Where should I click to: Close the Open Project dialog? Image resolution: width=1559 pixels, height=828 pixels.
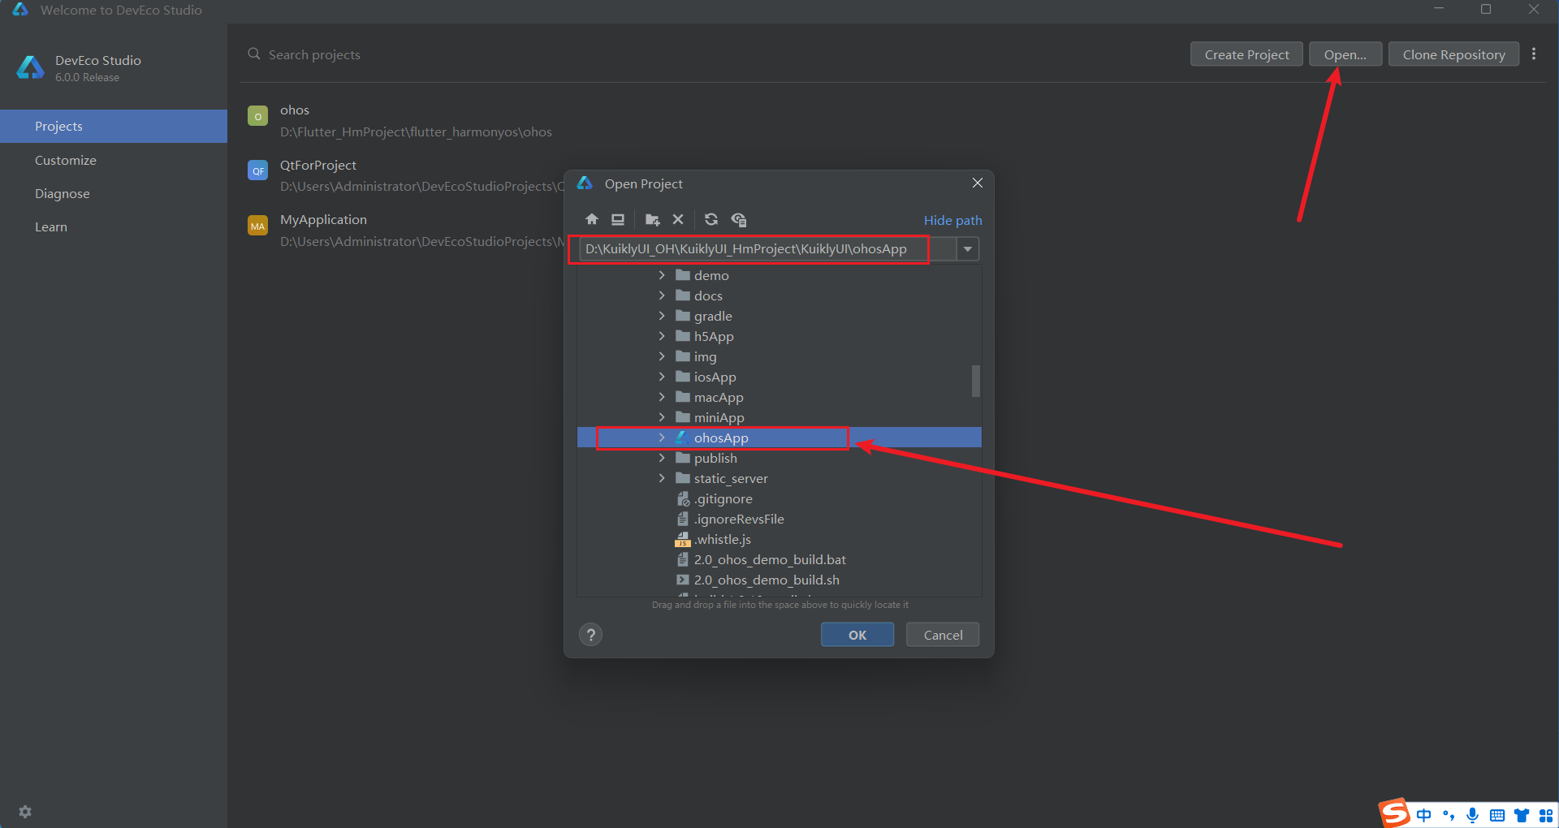tap(978, 183)
